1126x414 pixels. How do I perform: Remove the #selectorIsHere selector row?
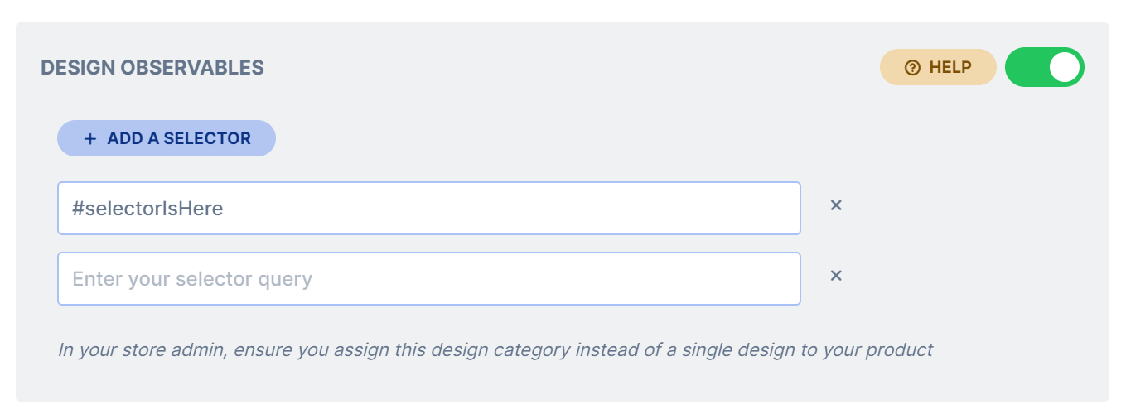coord(836,205)
